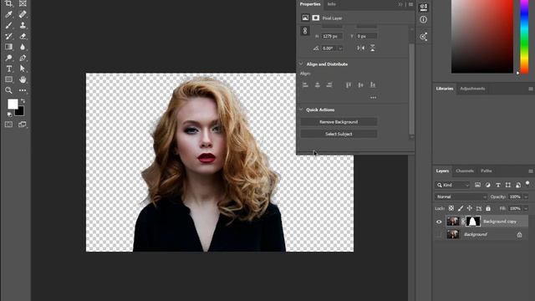Switch to the Channels tab
Screen dimensions: 535x301
(x=465, y=171)
